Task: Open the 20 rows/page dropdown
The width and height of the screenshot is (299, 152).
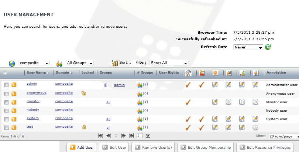Action: [x=283, y=136]
